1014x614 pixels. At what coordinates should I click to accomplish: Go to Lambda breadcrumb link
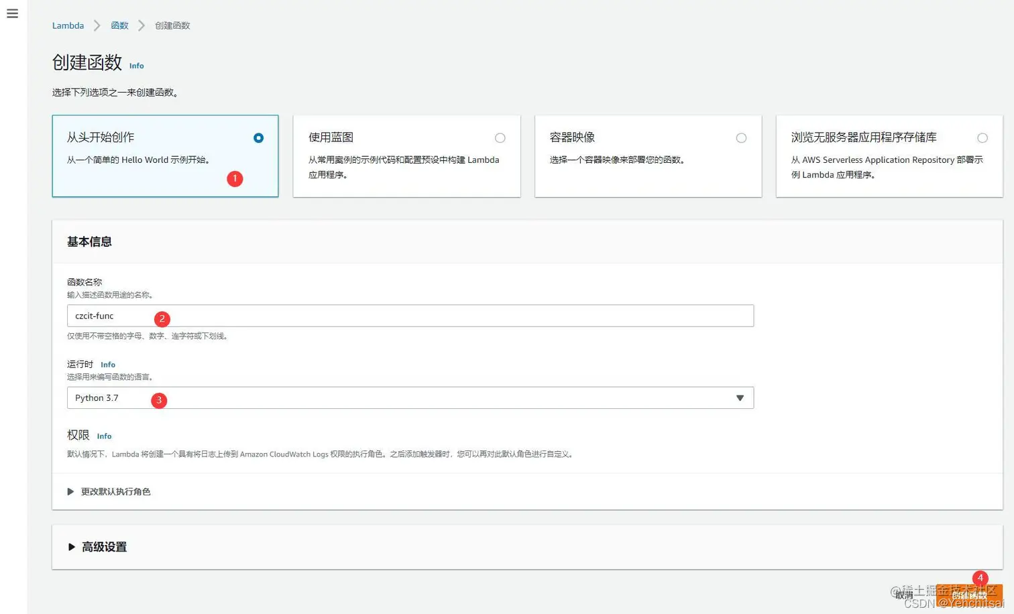[68, 25]
